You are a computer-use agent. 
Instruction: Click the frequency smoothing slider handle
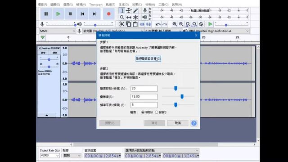(175, 105)
